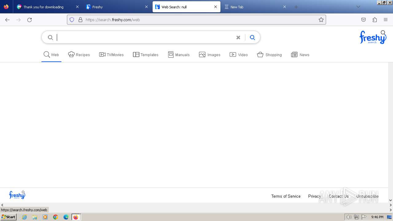Select the Firefox taskbar button
The height and width of the screenshot is (221, 393).
pyautogui.click(x=76, y=217)
